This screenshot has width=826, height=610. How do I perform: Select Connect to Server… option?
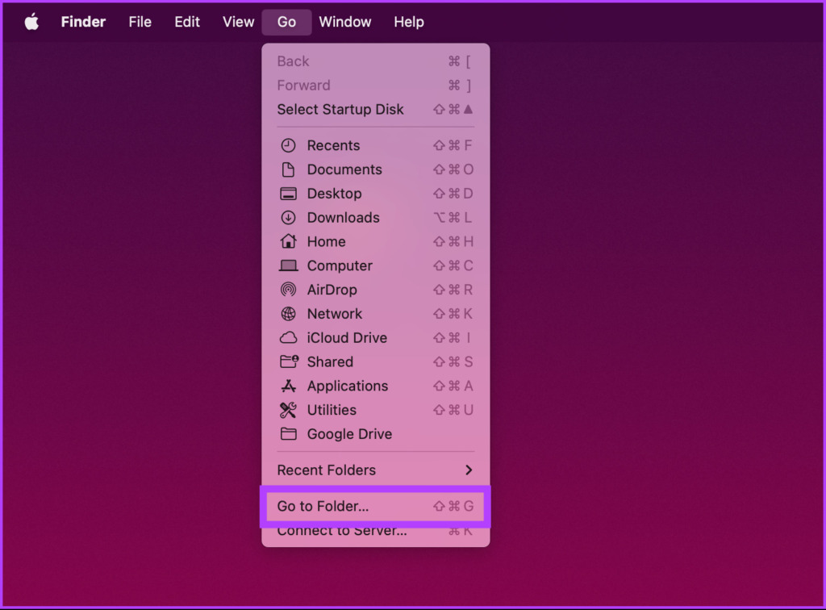point(376,531)
